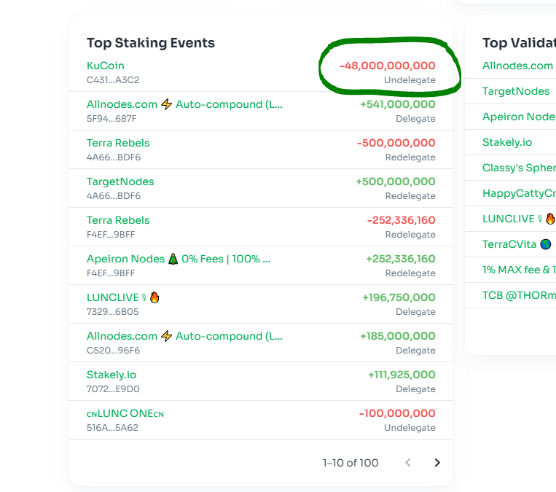Open HappyCatty validator in Top Validators list

pyautogui.click(x=519, y=193)
